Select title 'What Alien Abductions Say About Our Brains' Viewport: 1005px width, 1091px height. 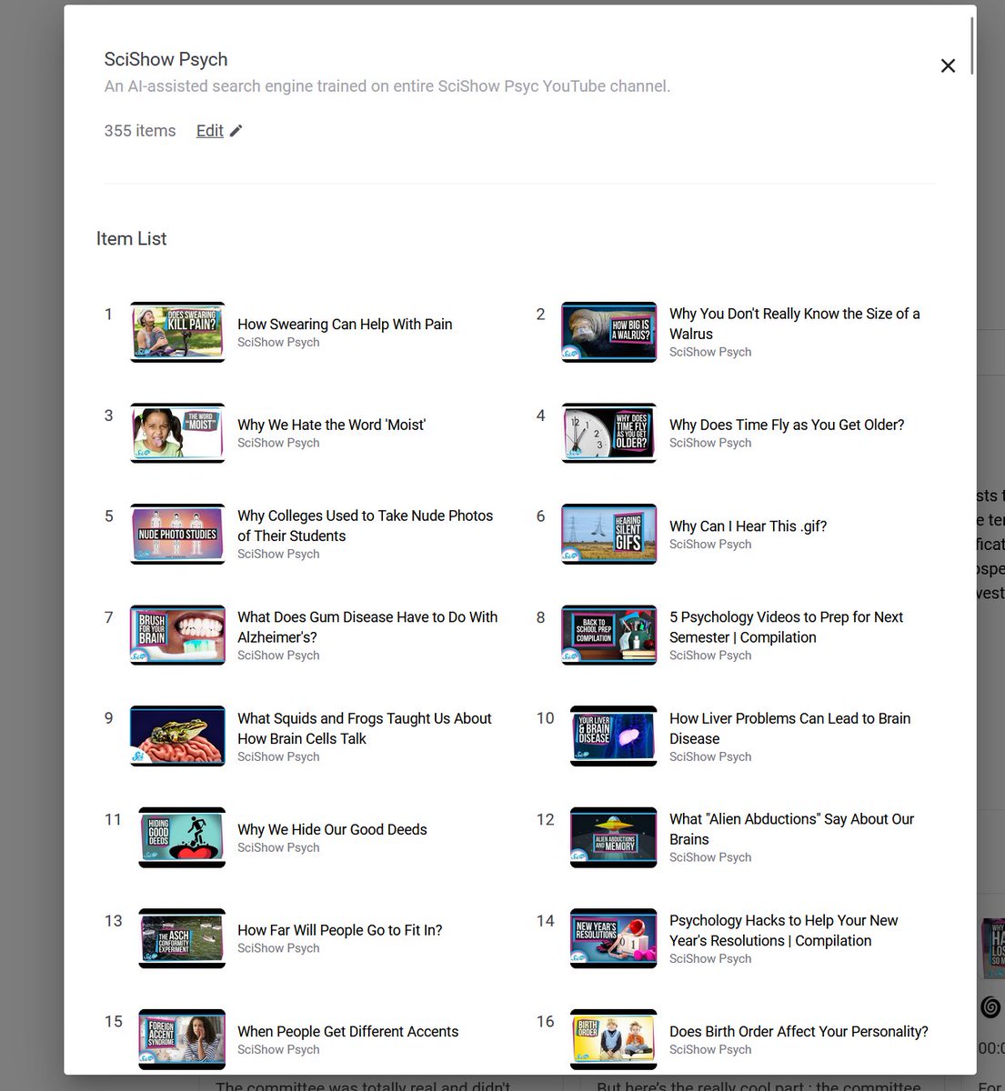tap(791, 829)
